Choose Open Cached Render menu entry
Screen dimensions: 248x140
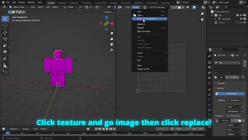point(150,19)
